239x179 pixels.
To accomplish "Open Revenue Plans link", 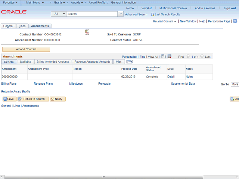I will 43,84.
